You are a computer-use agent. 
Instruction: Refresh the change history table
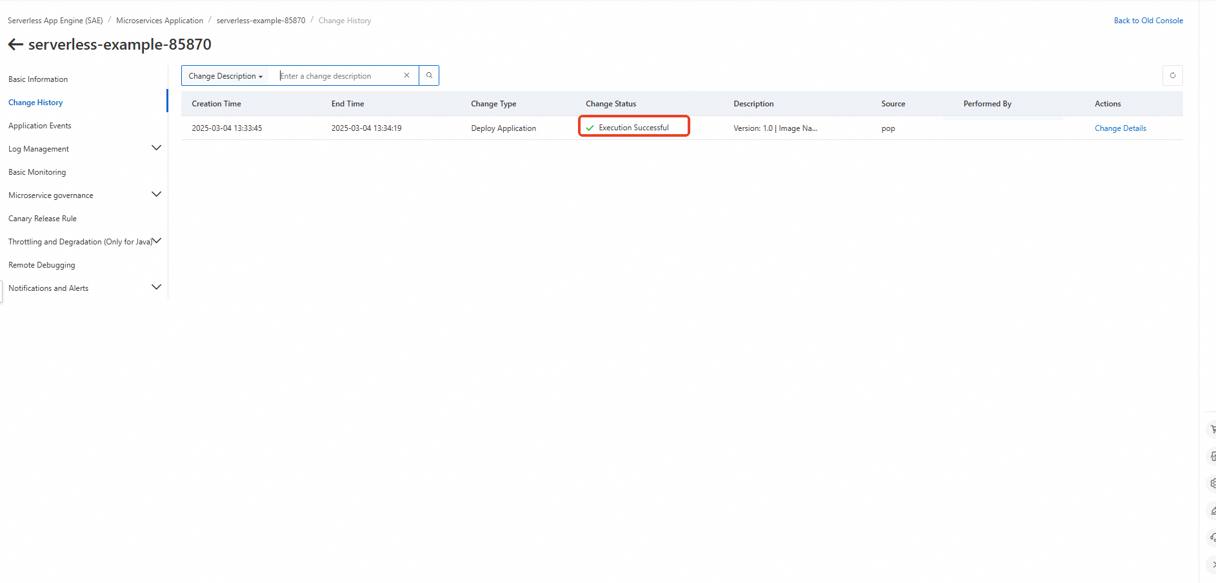click(1172, 75)
